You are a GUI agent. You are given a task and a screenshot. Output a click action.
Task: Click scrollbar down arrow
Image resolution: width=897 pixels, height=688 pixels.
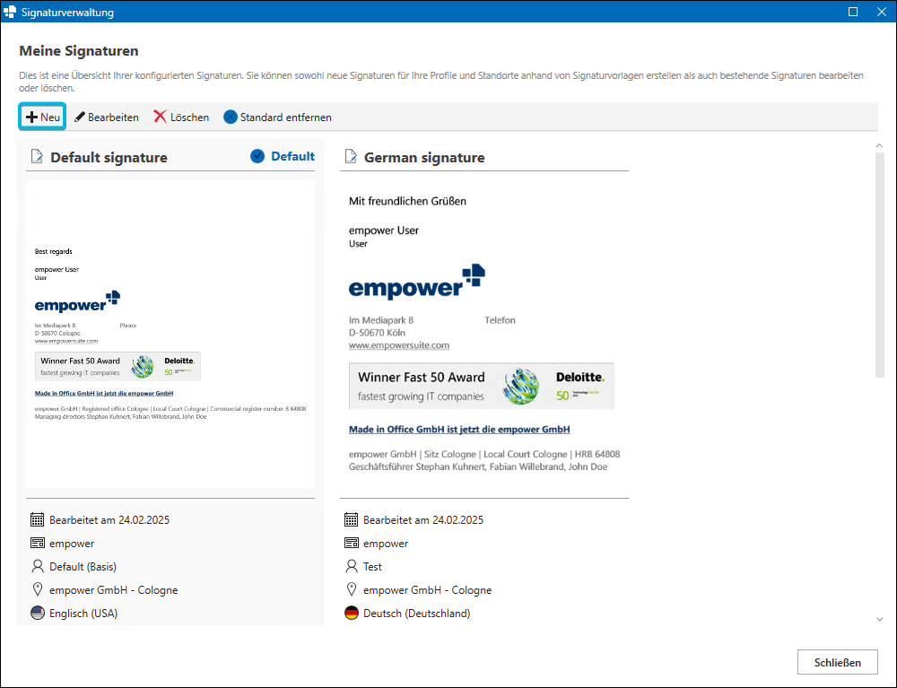[x=879, y=619]
